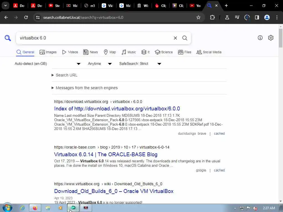Switch to the Science category tab

tap(164, 52)
